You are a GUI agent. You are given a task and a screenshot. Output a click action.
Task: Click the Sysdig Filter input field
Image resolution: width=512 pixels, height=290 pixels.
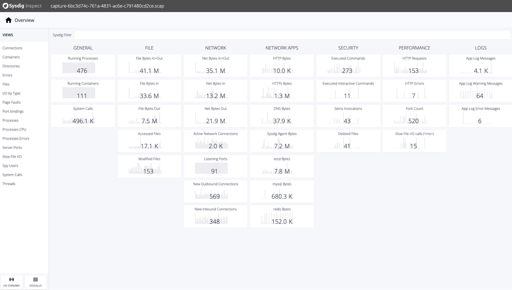[x=292, y=35]
